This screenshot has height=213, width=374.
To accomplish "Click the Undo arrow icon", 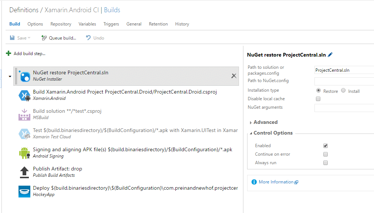I will point(88,38).
